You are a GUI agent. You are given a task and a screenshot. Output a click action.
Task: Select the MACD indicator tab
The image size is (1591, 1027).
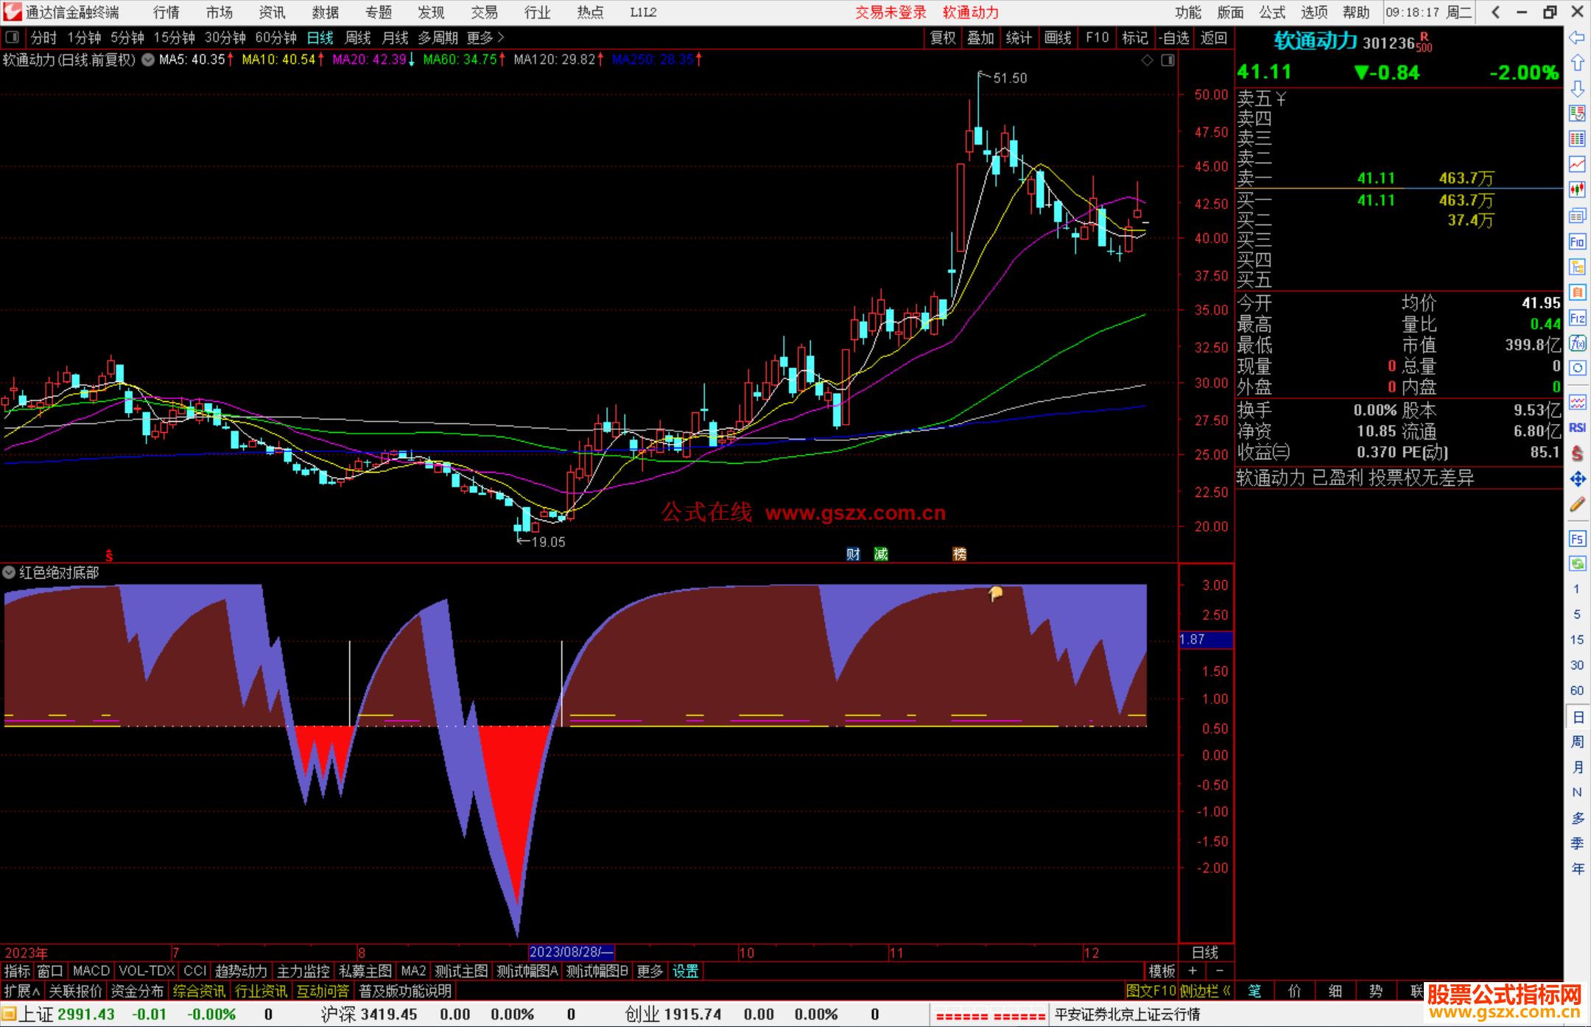point(91,971)
